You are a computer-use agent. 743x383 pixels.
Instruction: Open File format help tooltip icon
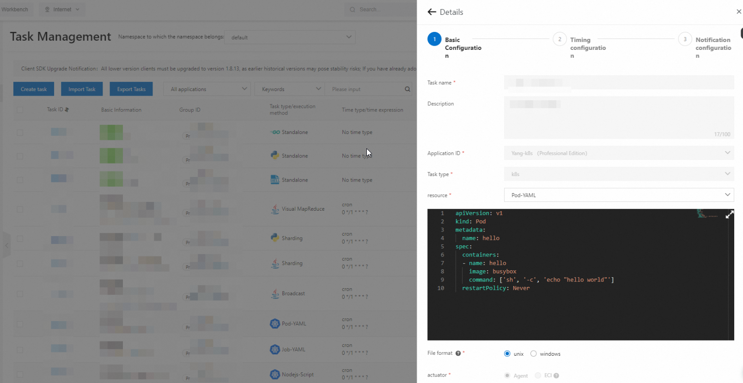(x=458, y=353)
